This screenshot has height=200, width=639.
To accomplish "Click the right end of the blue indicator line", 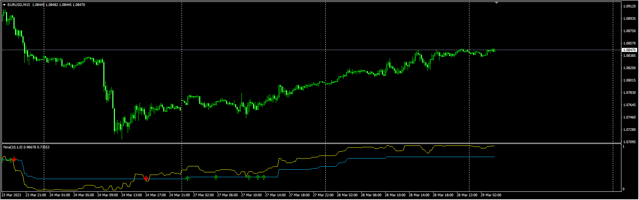I will [x=494, y=157].
